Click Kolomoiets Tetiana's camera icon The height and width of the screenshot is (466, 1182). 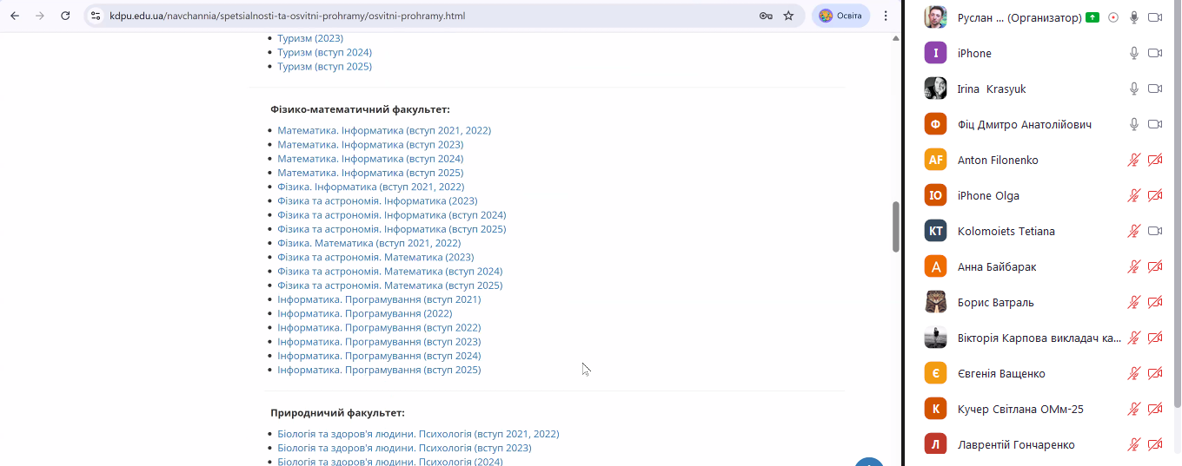(x=1155, y=231)
